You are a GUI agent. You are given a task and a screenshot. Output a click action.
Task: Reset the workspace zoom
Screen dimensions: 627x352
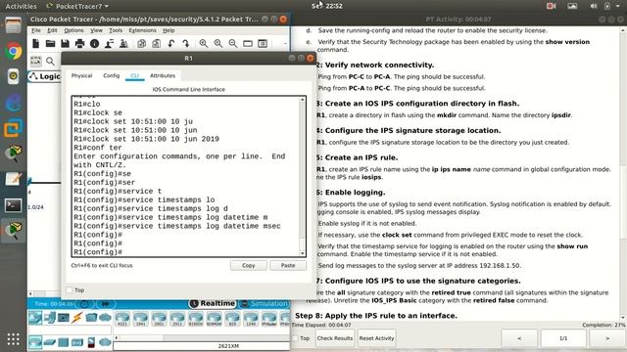tap(218, 43)
